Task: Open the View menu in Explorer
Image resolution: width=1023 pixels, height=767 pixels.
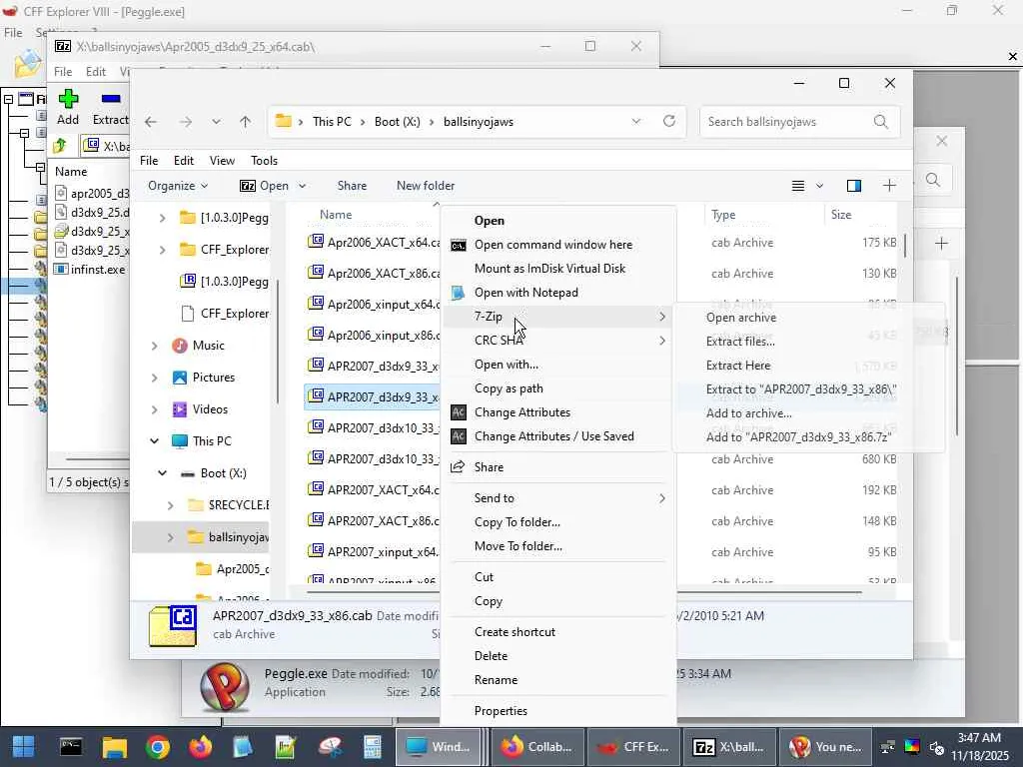Action: click(222, 161)
